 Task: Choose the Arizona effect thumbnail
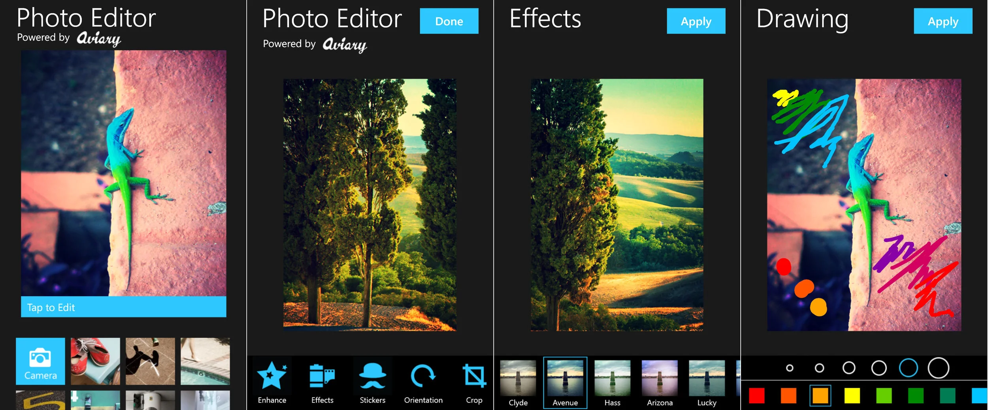(660, 383)
